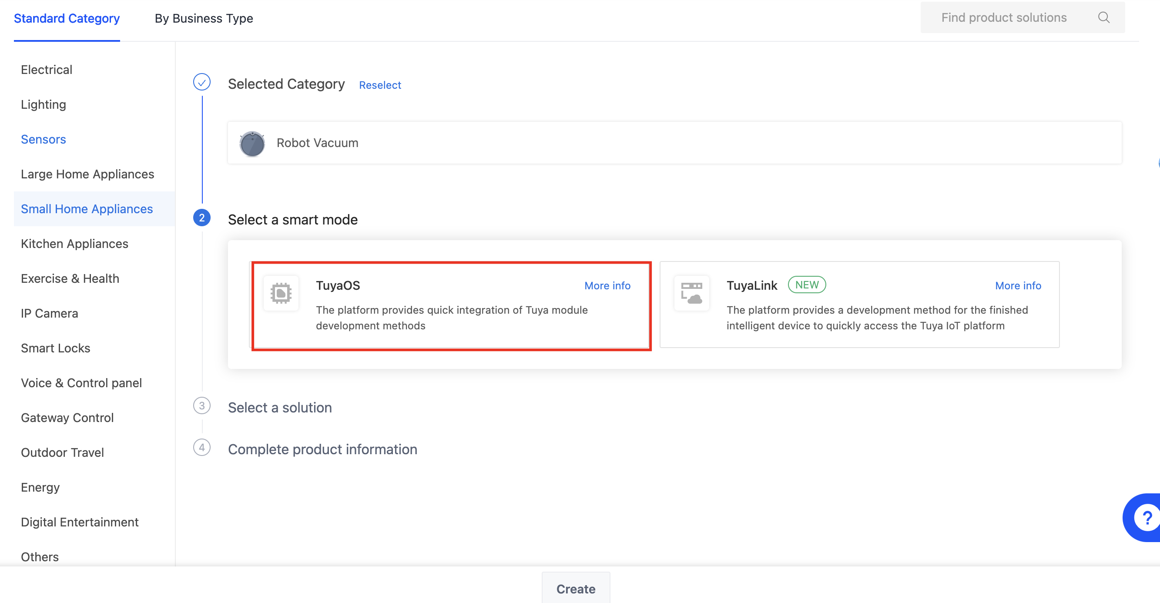Click More info for TuyaLink platform
Screen dimensions: 1160x603
pos(1018,285)
